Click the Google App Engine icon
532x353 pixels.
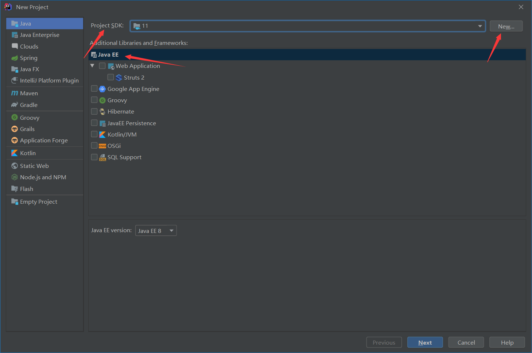(x=102, y=89)
